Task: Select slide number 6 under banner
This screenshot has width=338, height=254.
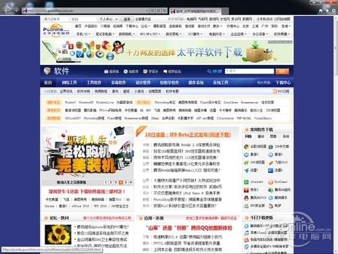Action: (131, 182)
